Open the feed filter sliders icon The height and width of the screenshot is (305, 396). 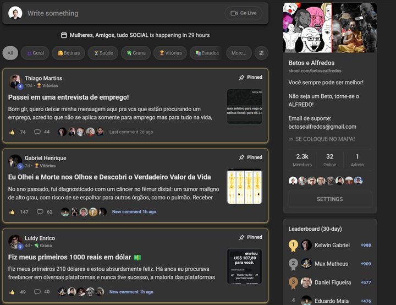coord(261,53)
